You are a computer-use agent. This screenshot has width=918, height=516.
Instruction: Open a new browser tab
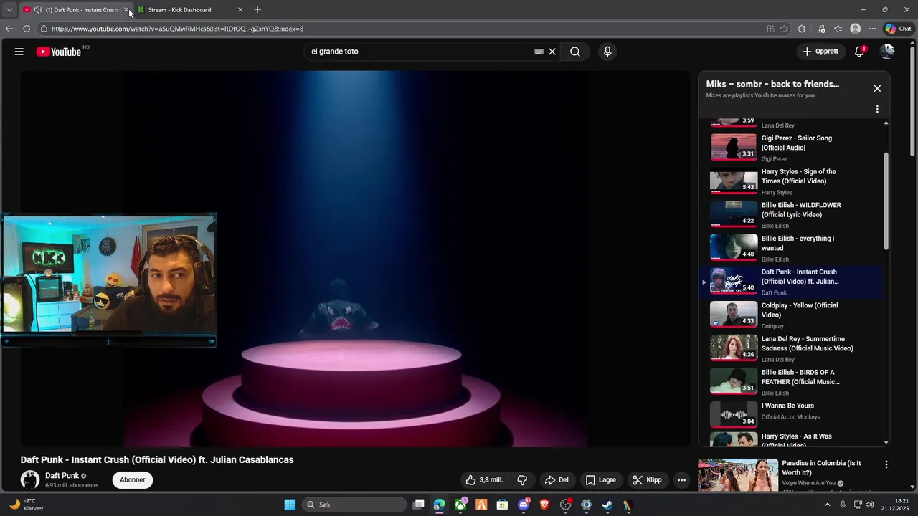pyautogui.click(x=257, y=10)
